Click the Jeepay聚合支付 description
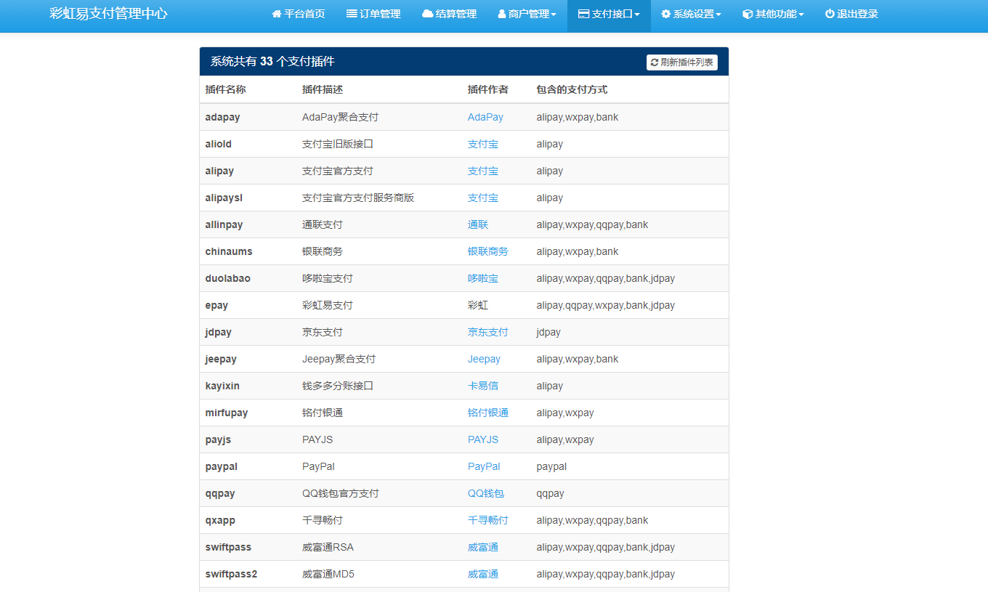The width and height of the screenshot is (988, 592). click(x=339, y=359)
